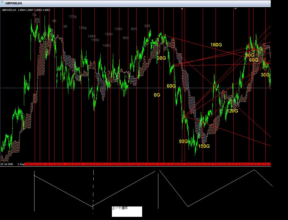Viewport: 288px width, 220px height.
Task: Click the 上一个循环 text box
Action: point(127,212)
